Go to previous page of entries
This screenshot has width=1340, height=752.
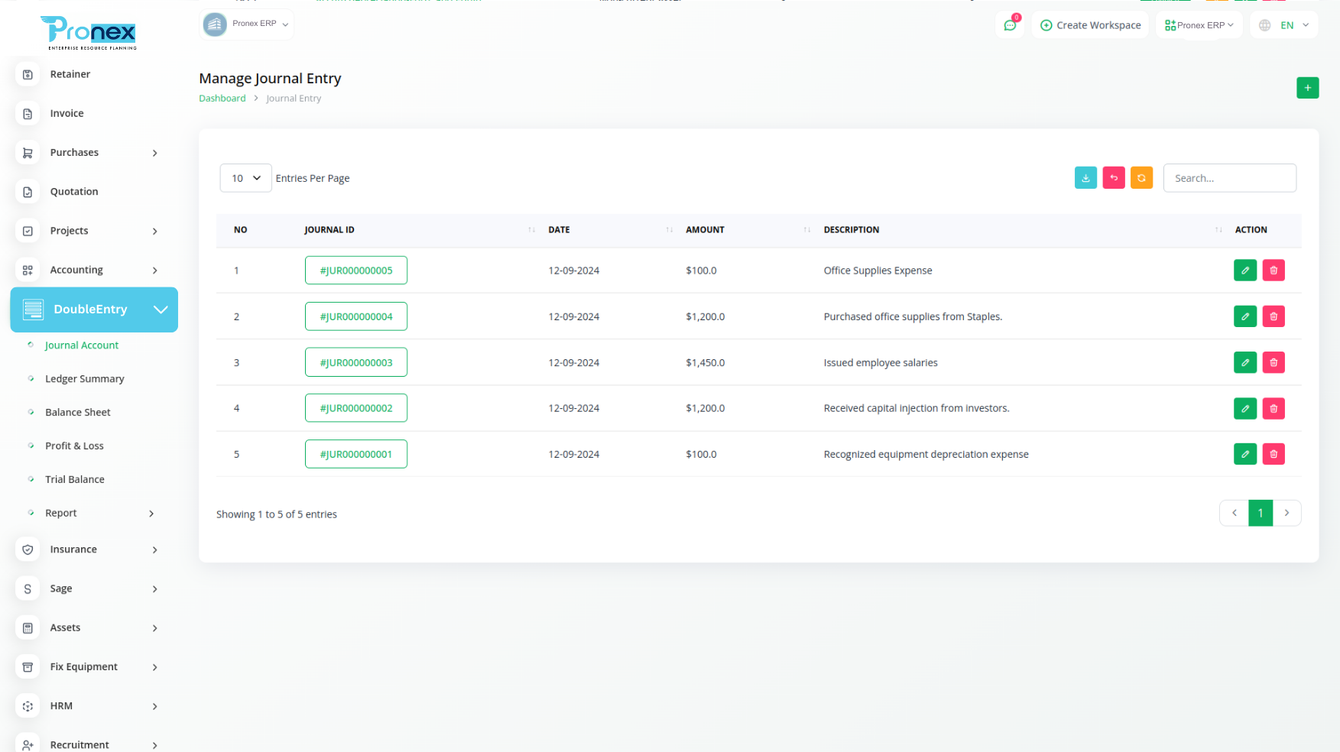[1234, 513]
